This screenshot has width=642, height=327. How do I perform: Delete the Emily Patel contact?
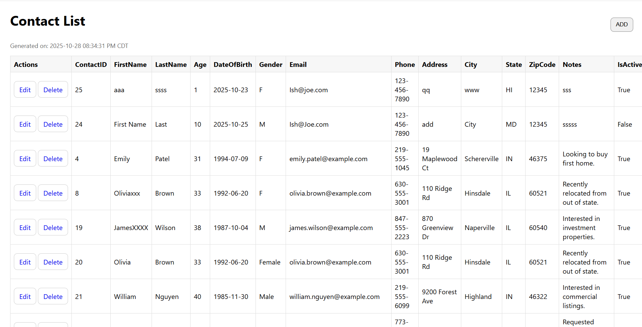click(x=53, y=158)
